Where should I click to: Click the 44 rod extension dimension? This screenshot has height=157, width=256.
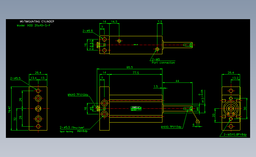[x=177, y=81]
